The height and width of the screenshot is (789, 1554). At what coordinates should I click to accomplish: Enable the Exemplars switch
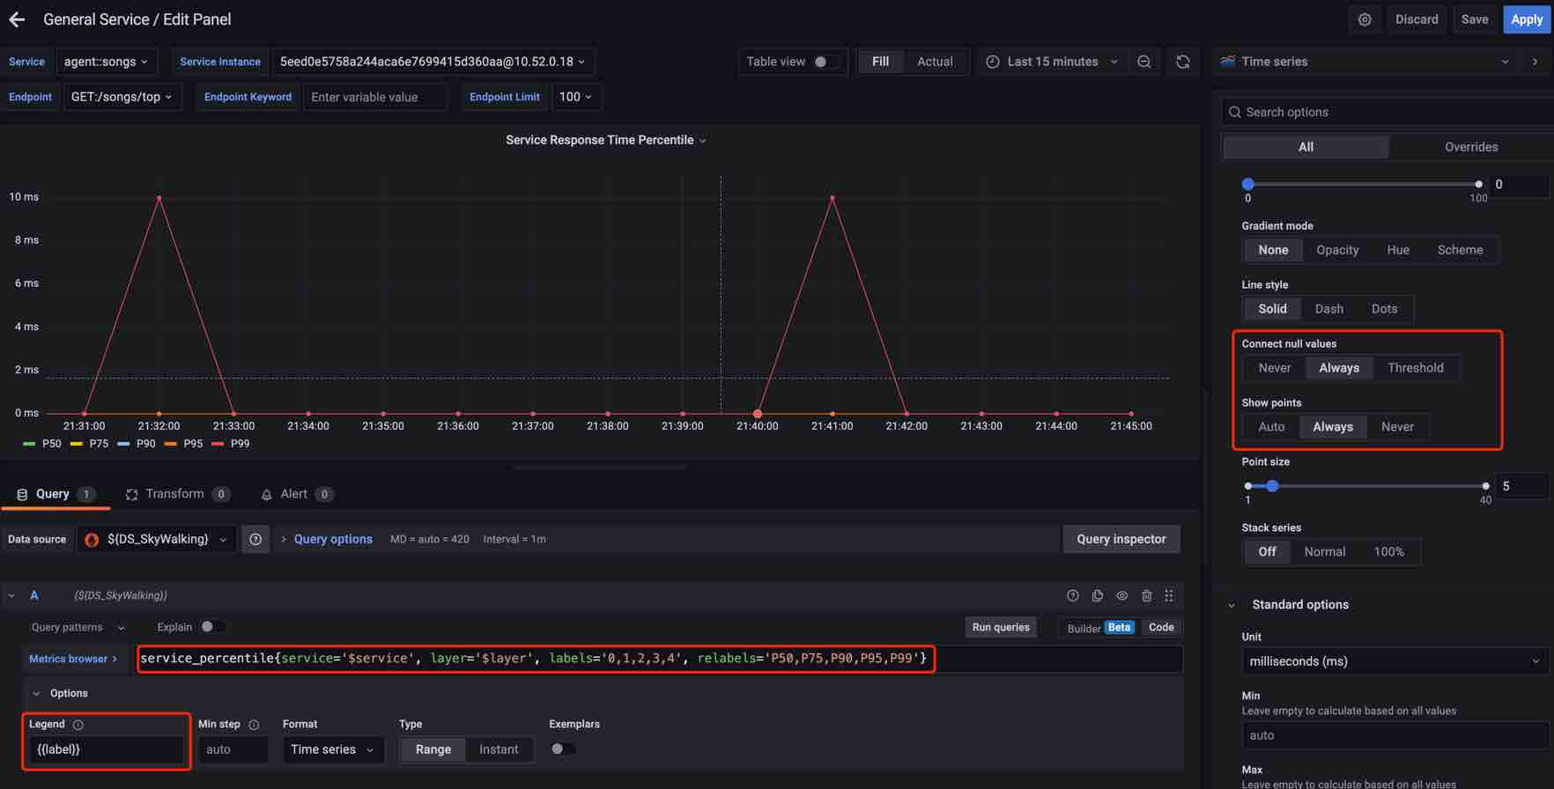click(x=562, y=749)
